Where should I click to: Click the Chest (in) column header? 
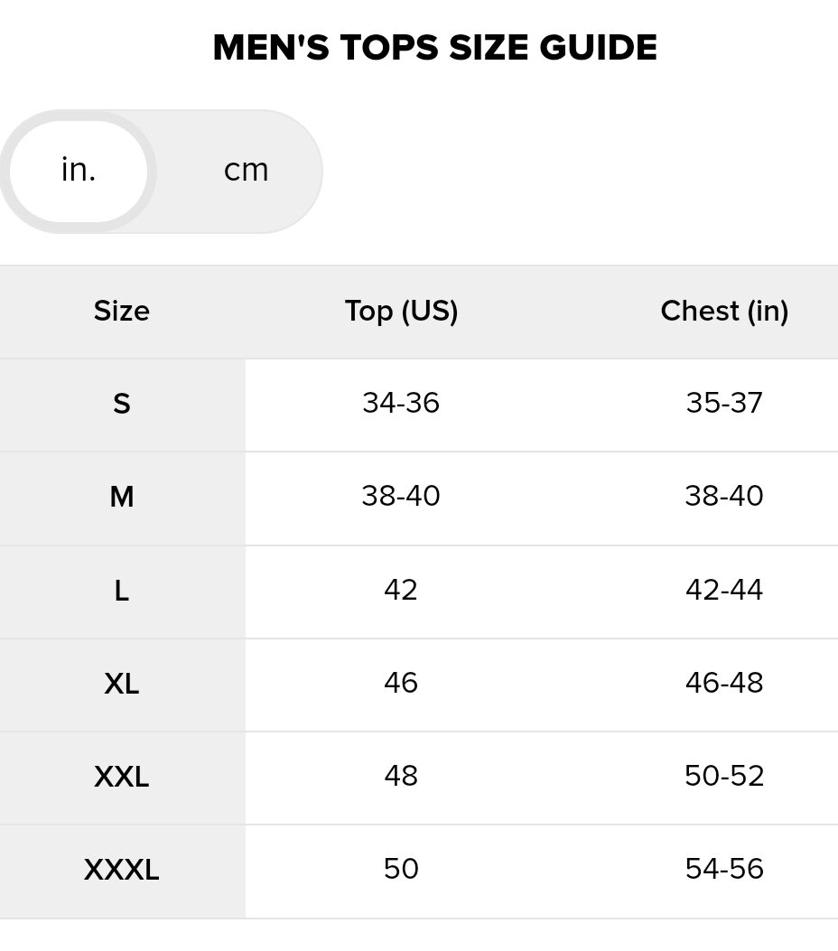[x=724, y=312]
